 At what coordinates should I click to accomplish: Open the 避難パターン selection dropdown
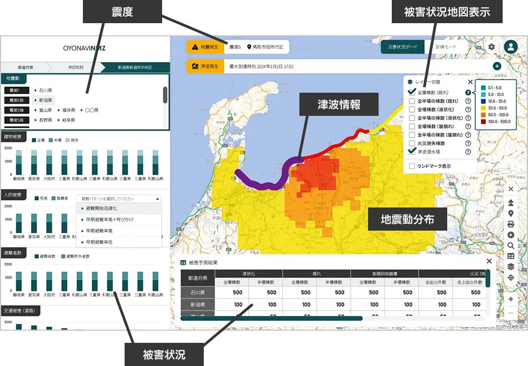tap(119, 199)
